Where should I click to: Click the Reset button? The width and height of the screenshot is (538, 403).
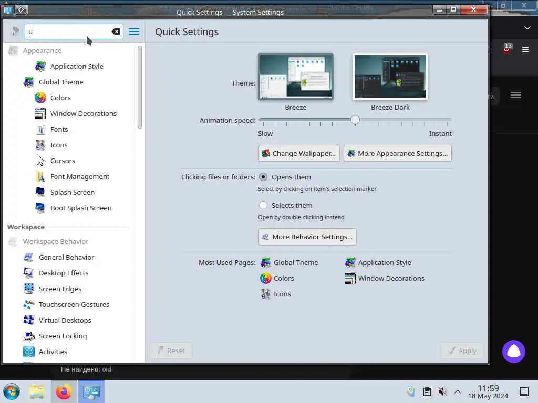tap(171, 351)
